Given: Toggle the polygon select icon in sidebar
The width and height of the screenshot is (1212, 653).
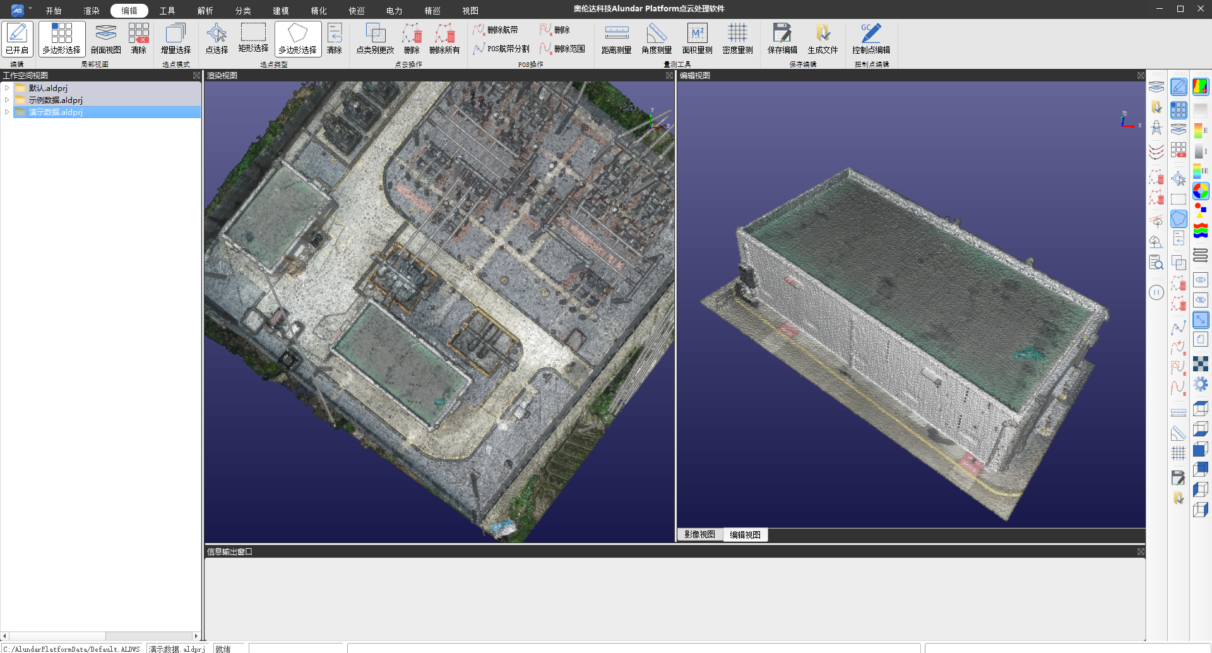Looking at the screenshot, I should 1179,219.
